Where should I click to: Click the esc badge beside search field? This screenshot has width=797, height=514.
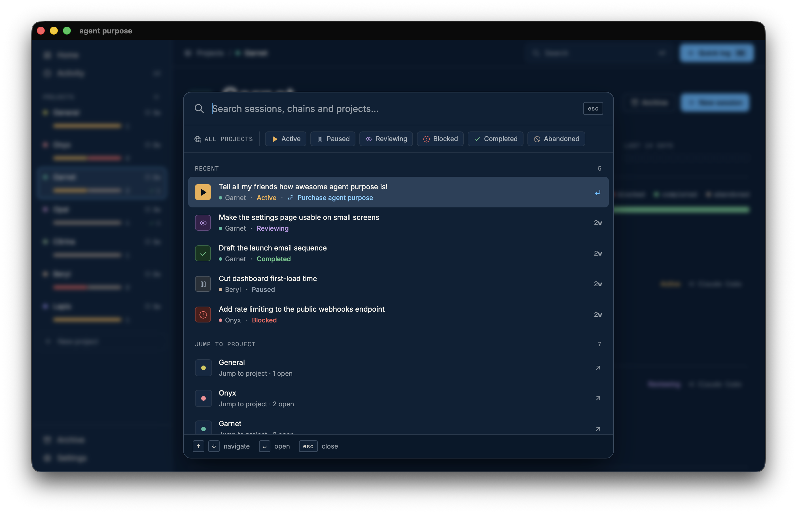(593, 109)
